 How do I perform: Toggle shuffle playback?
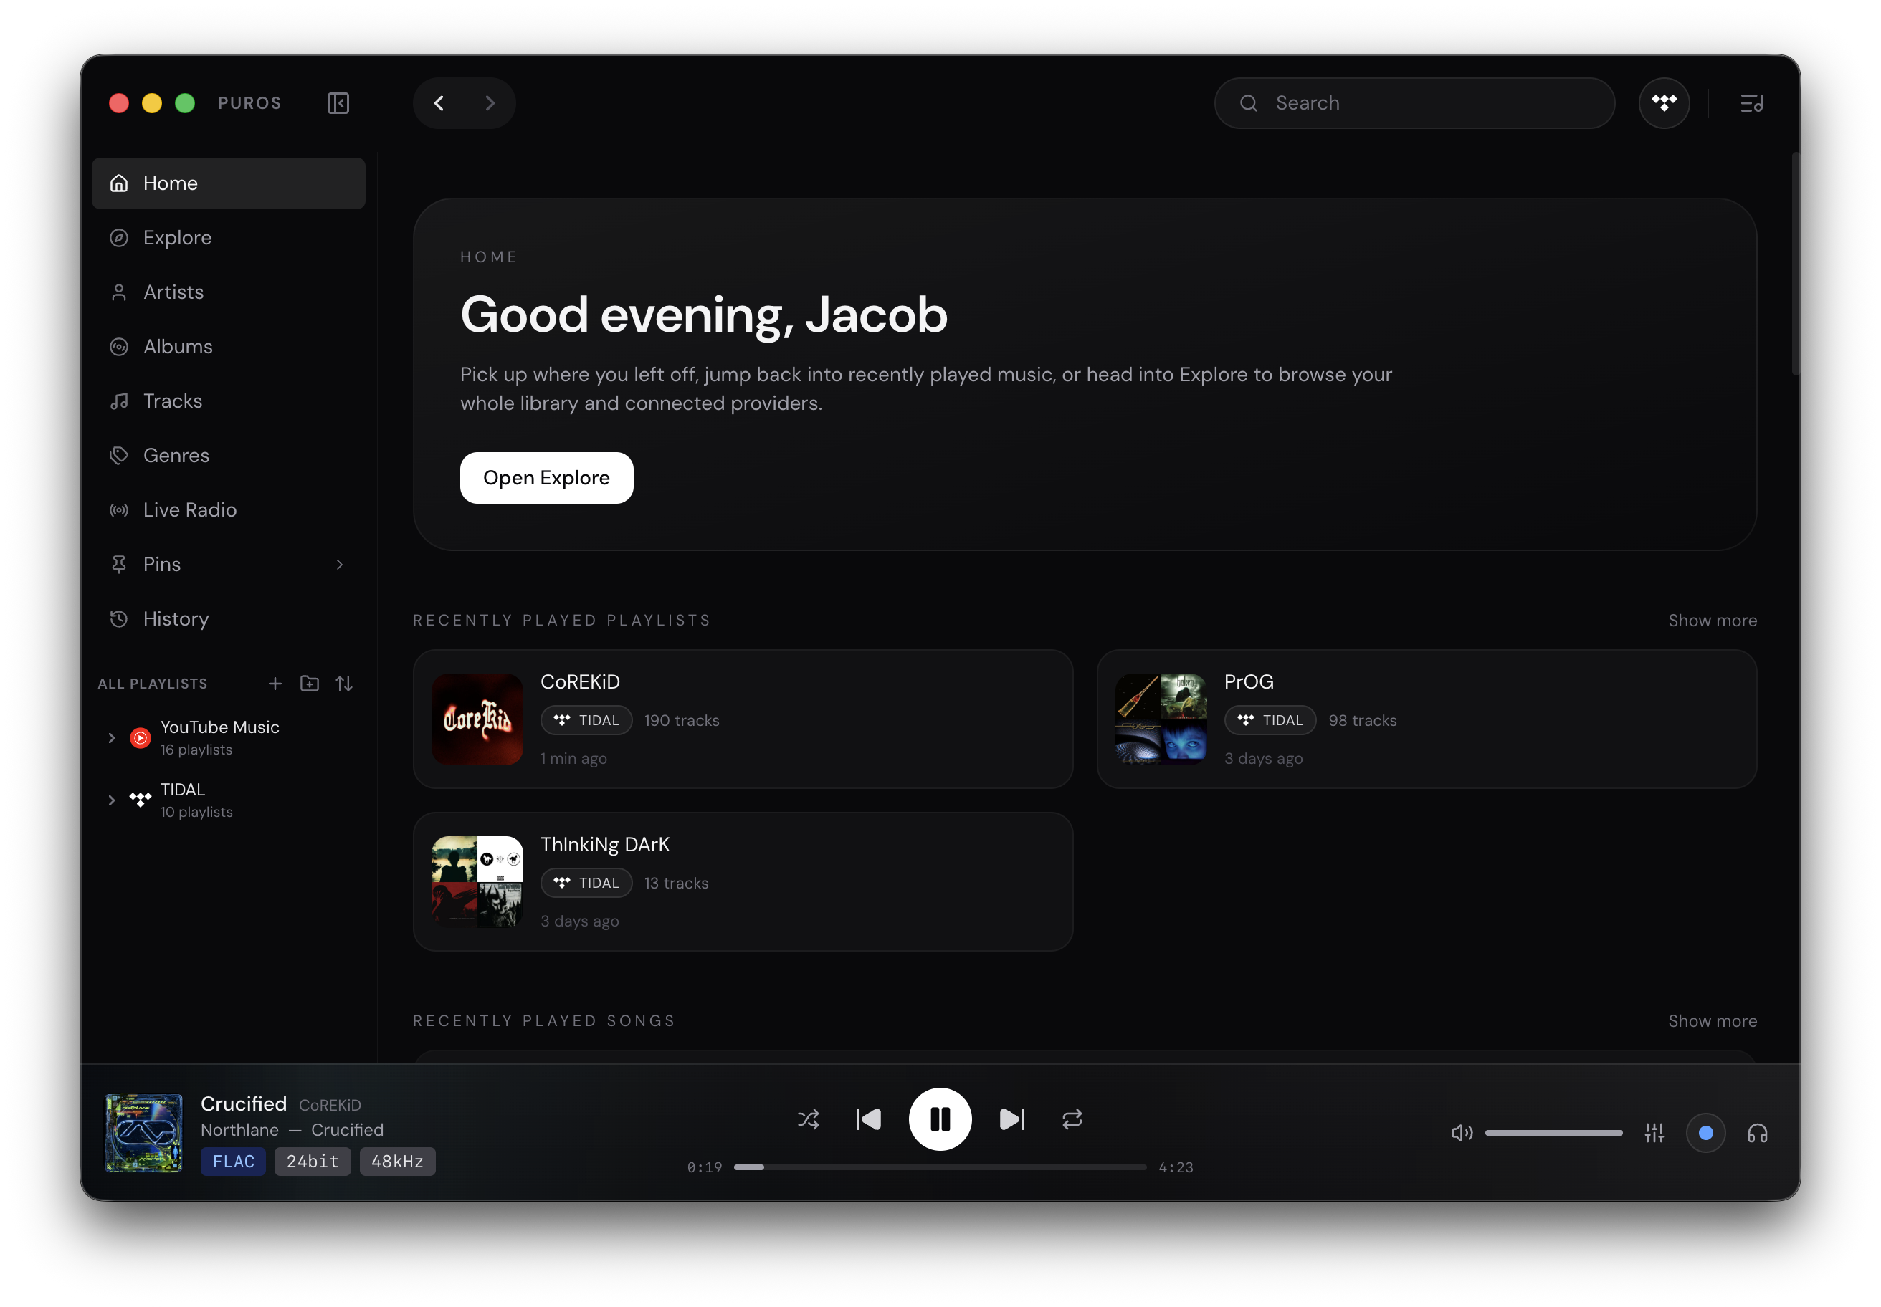coord(809,1119)
